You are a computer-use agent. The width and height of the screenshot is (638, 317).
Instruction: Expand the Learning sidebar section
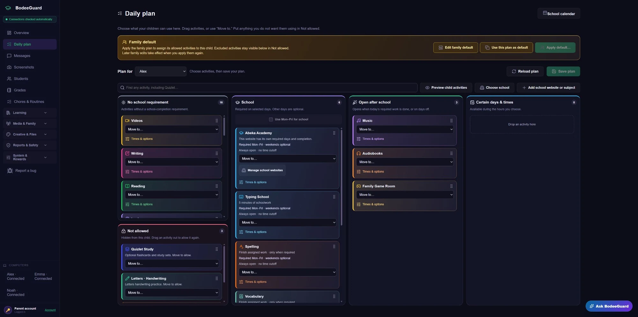[30, 113]
